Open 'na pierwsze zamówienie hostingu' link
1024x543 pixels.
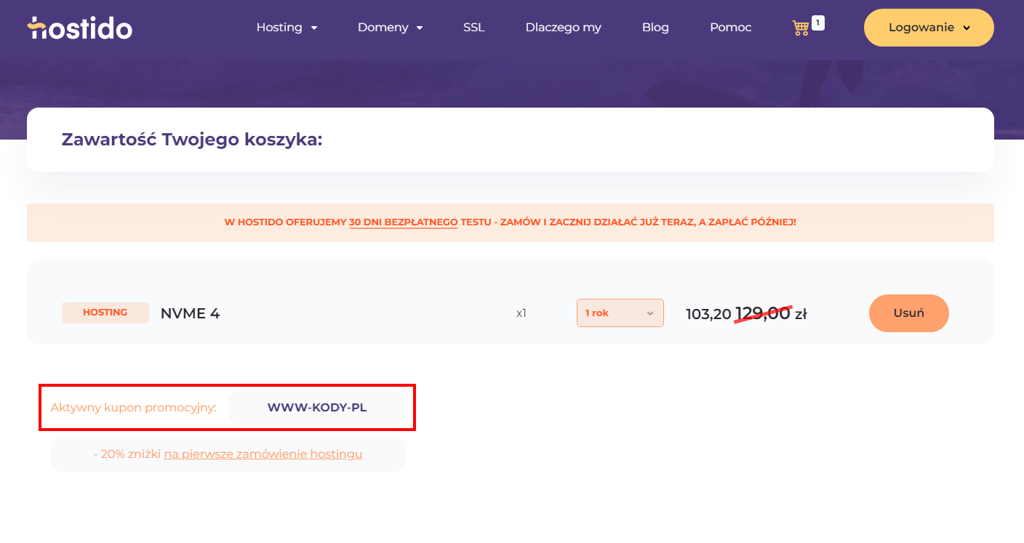click(x=263, y=454)
